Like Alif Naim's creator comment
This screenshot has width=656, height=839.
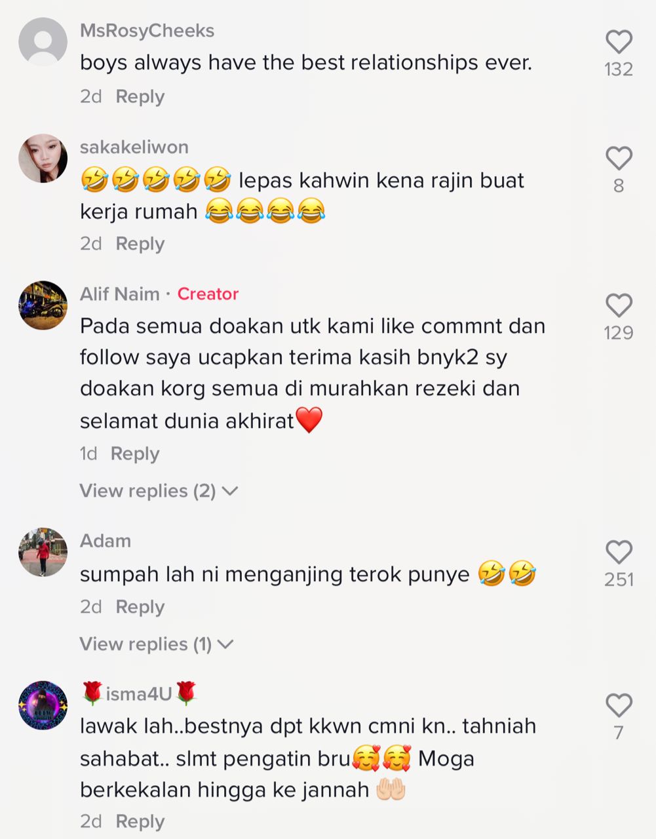619,305
